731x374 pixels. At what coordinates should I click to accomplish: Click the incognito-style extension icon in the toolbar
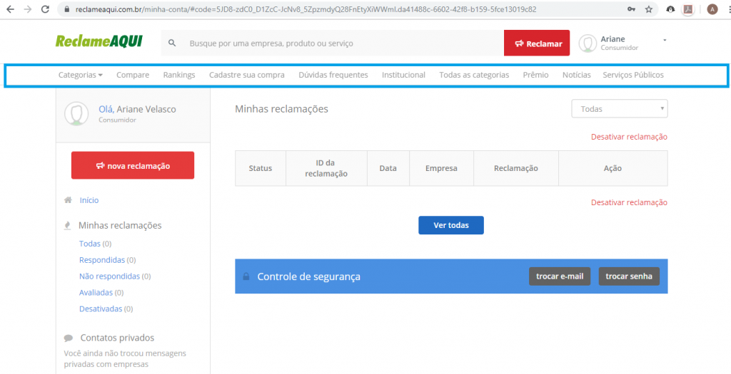pyautogui.click(x=670, y=9)
